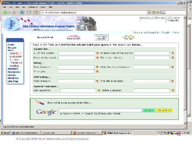192x144 pixels.
Task: Open help for Define operator
Action: 173,90
